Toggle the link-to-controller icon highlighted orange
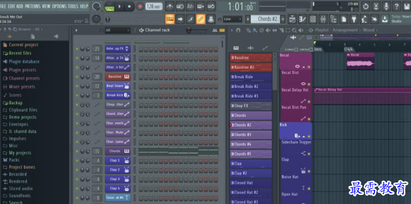Viewport: 411px width, 204px height. (x=201, y=19)
